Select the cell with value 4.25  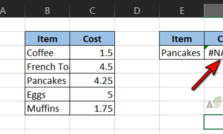coord(92,80)
